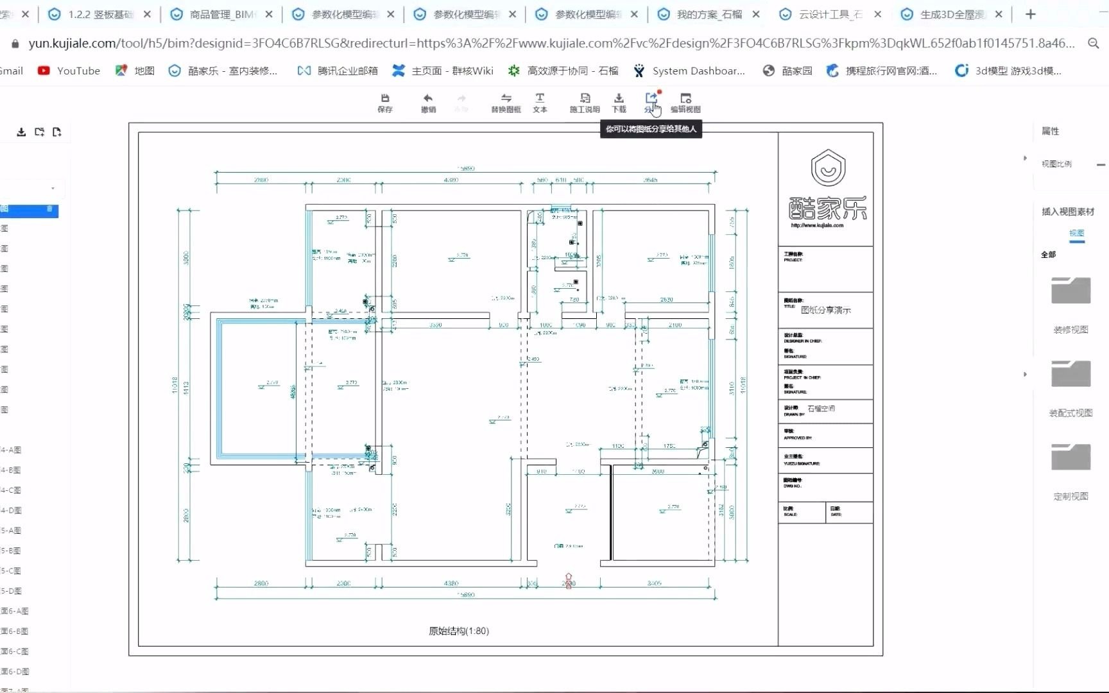This screenshot has height=693, width=1109.
Task: Open the 定制视图 folder
Action: tap(1070, 457)
